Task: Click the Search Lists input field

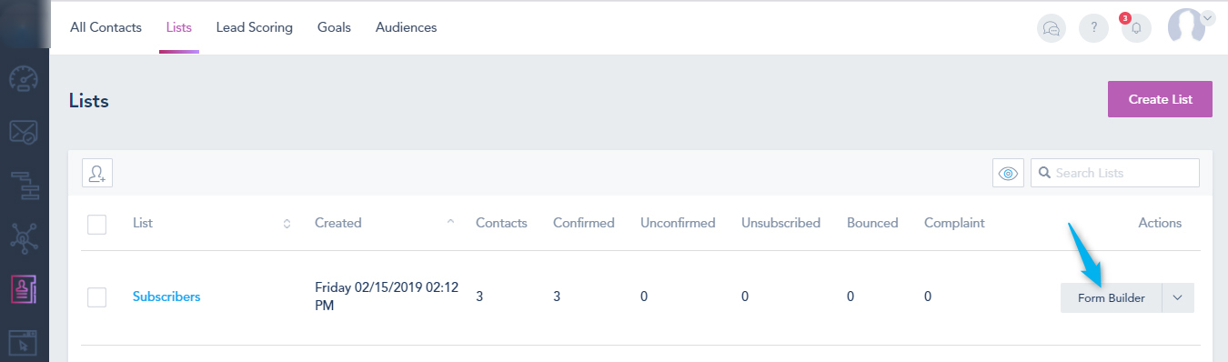Action: point(1115,173)
